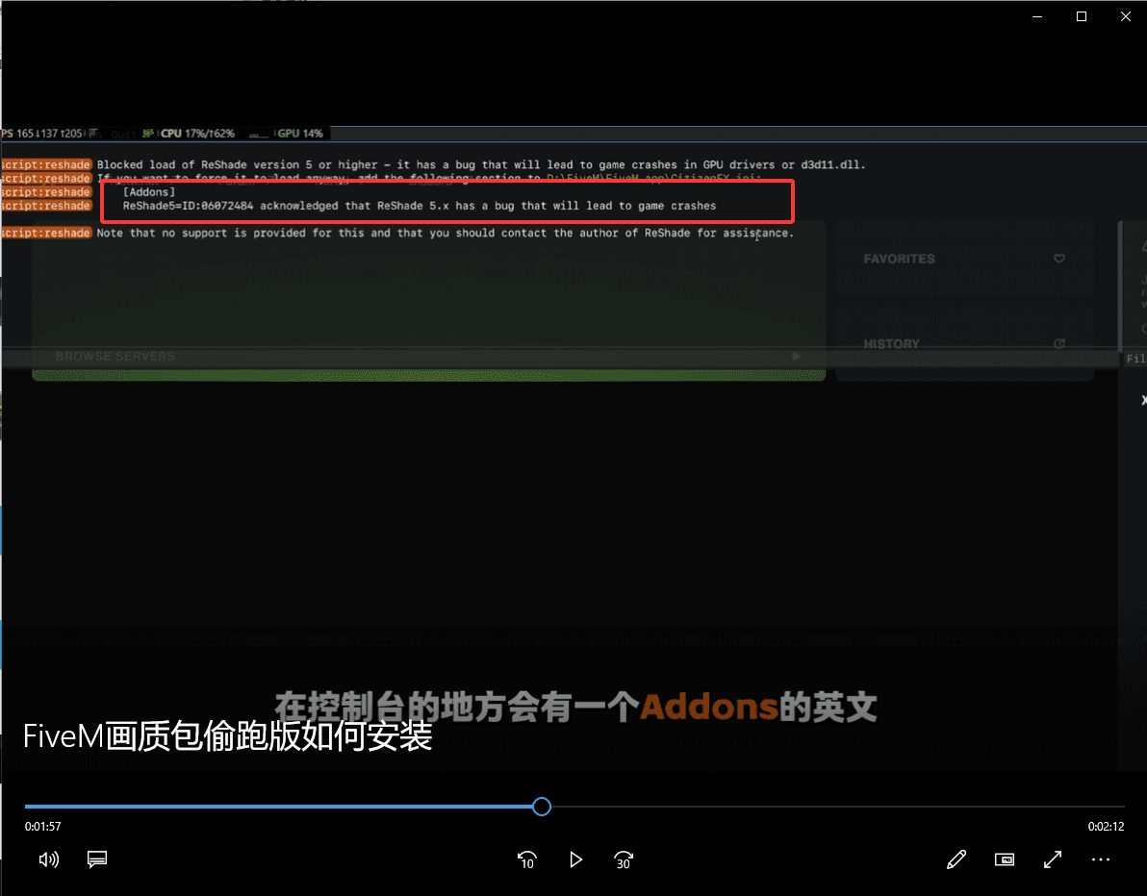
Task: Click the 0:02:12 total duration label
Action: click(x=1106, y=827)
